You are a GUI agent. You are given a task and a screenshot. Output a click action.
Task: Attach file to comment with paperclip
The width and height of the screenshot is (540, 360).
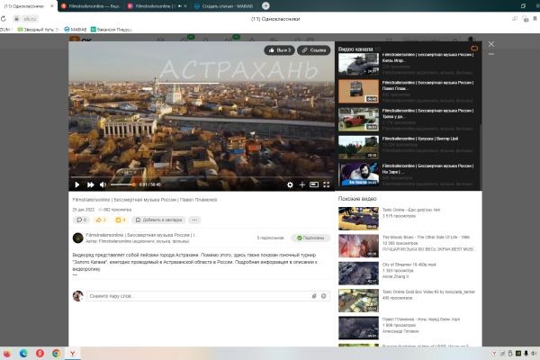point(314,296)
